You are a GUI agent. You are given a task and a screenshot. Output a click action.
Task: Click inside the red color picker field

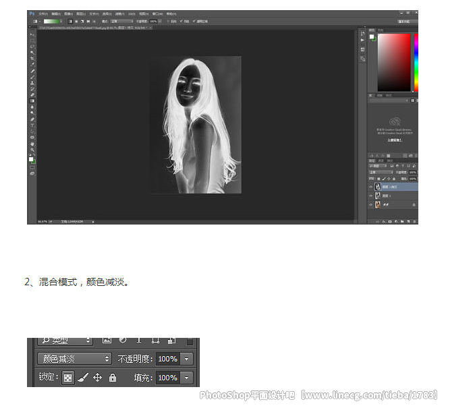tap(394, 63)
